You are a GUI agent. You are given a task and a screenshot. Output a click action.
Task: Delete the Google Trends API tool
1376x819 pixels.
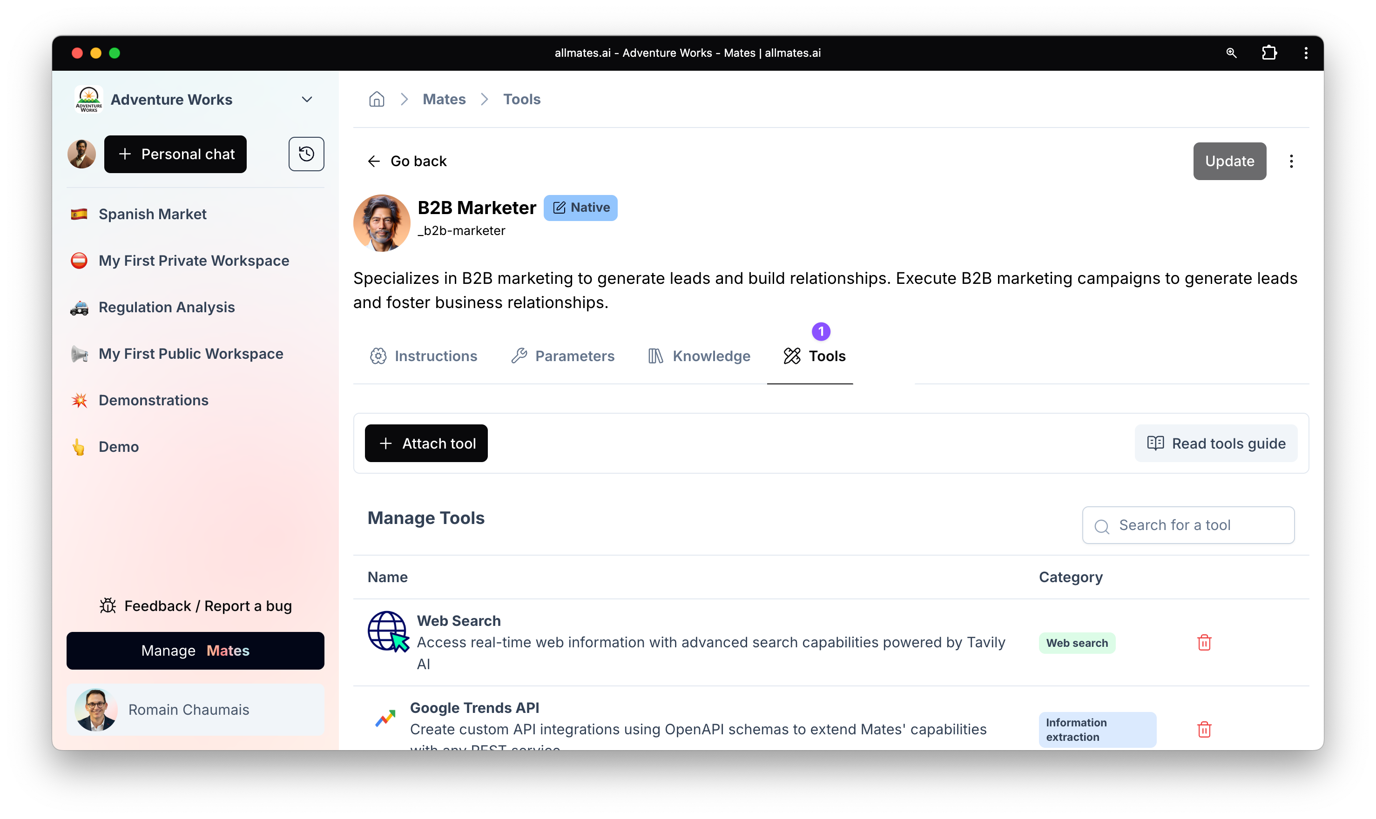1204,730
